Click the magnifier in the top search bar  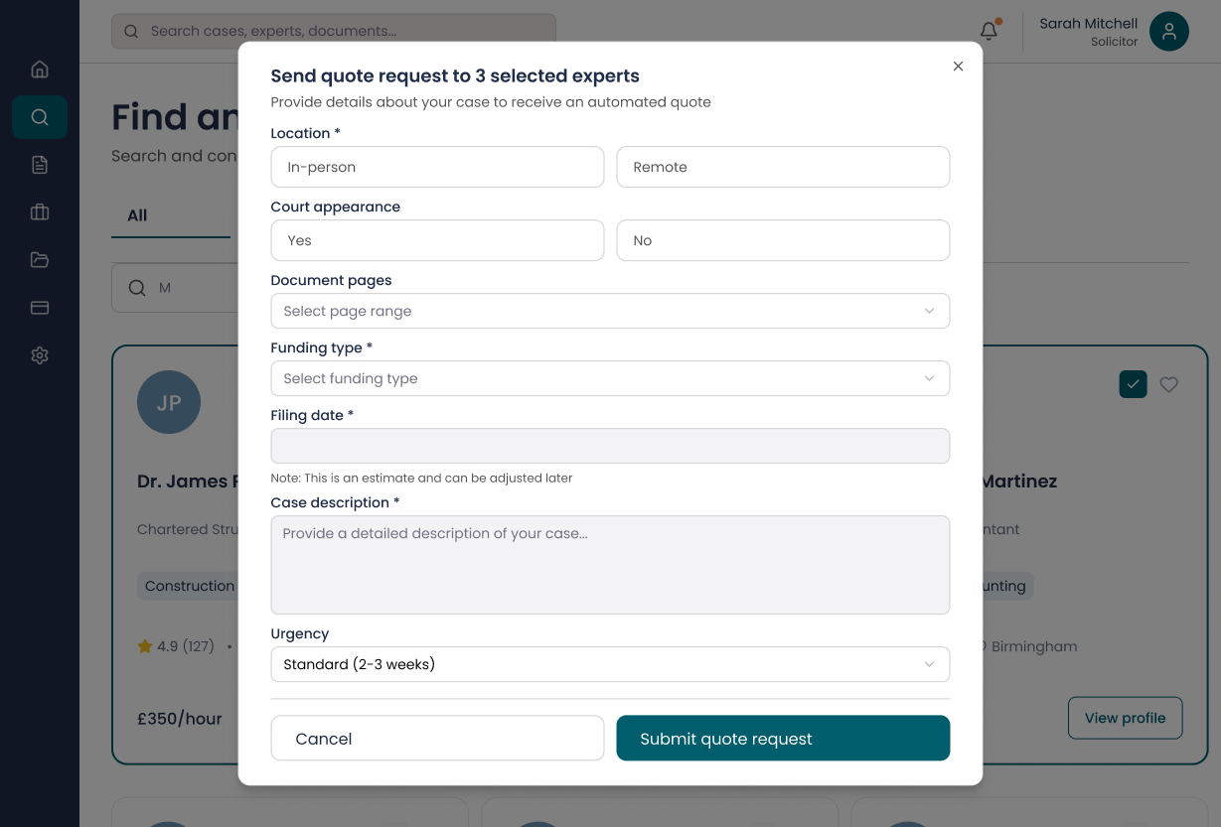coord(131,31)
